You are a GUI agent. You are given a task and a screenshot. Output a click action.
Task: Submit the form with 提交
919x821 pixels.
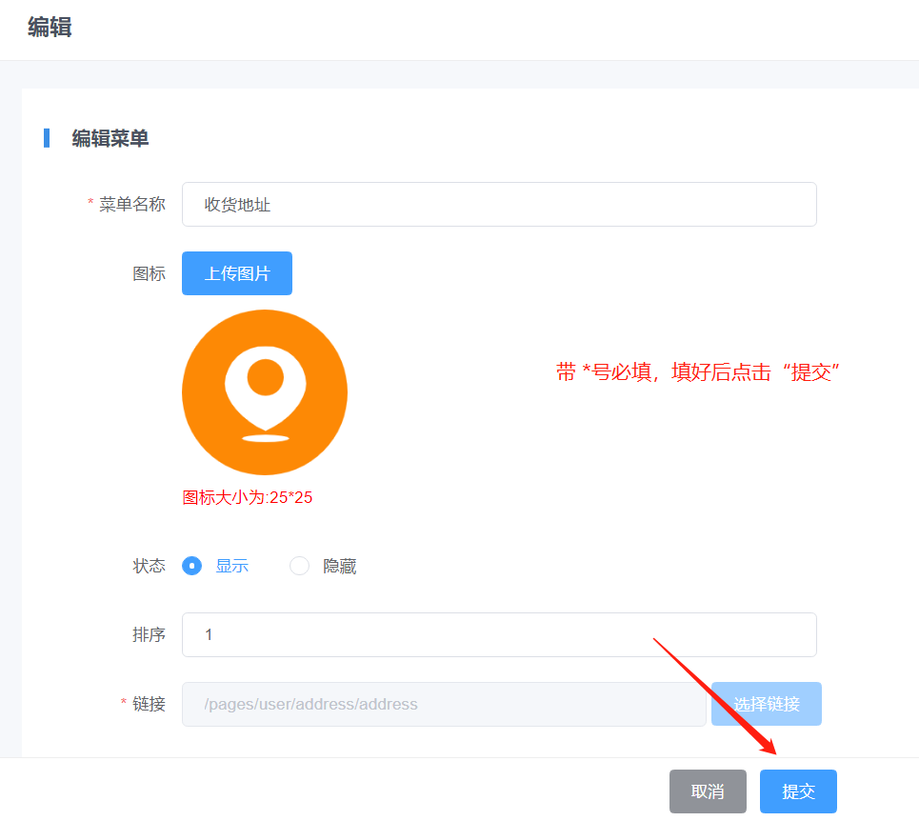coord(798,791)
